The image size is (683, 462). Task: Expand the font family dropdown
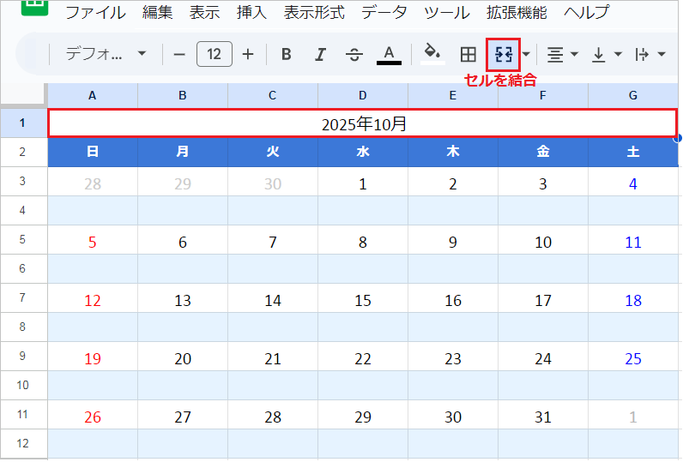(106, 55)
